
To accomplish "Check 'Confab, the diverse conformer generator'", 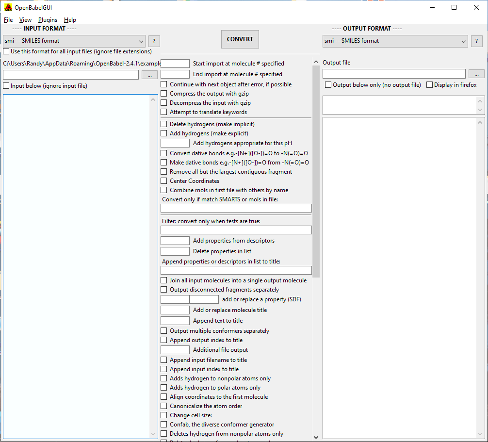I will 163,425.
